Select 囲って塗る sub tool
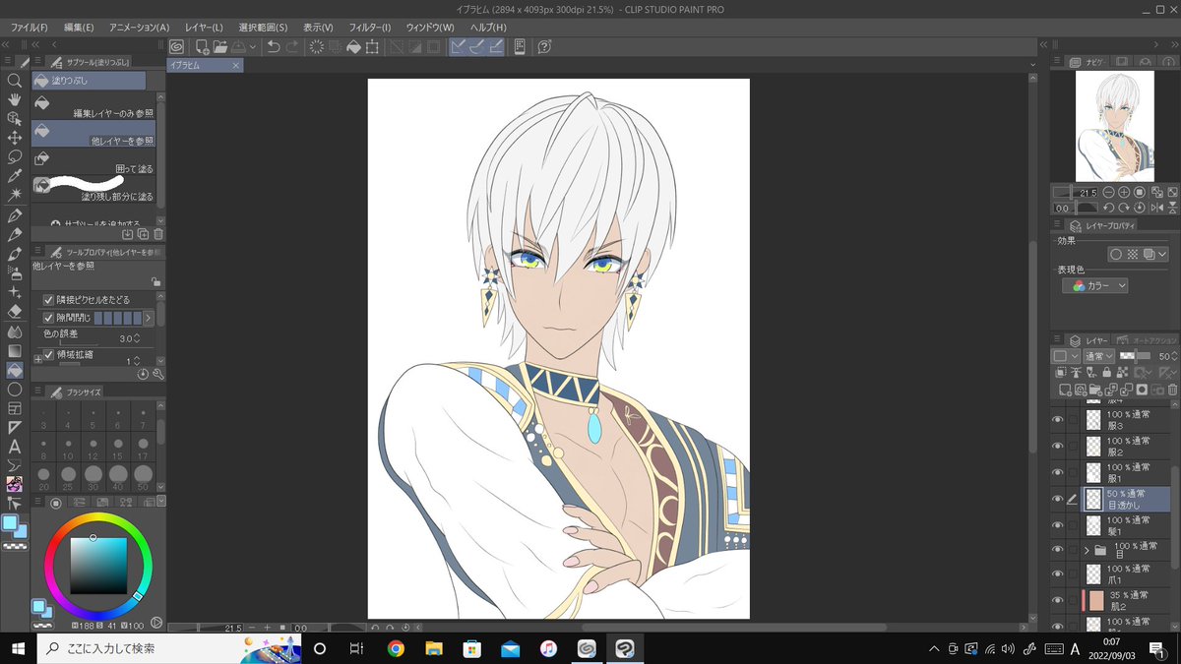The image size is (1181, 664). point(93,162)
